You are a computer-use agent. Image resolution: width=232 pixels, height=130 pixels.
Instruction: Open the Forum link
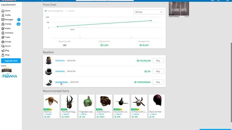pyautogui.click(x=6, y=46)
